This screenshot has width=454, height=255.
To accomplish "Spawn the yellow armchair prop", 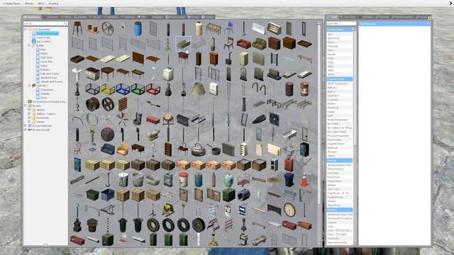I will [x=123, y=149].
